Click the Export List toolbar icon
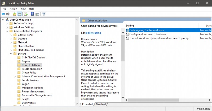The height and width of the screenshot is (111, 212). point(26,14)
